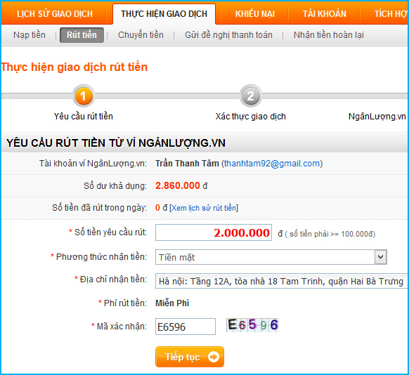The height and width of the screenshot is (375, 409).
Task: Select the Rút tiền sub-menu button
Action: 82,35
